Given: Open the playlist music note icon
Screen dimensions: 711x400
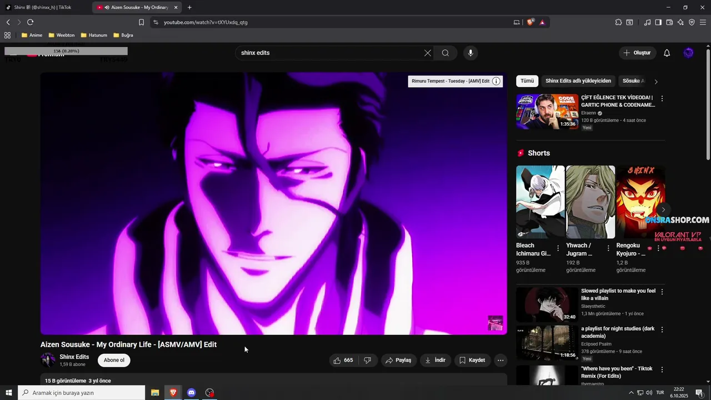Looking at the screenshot, I should coord(647,22).
